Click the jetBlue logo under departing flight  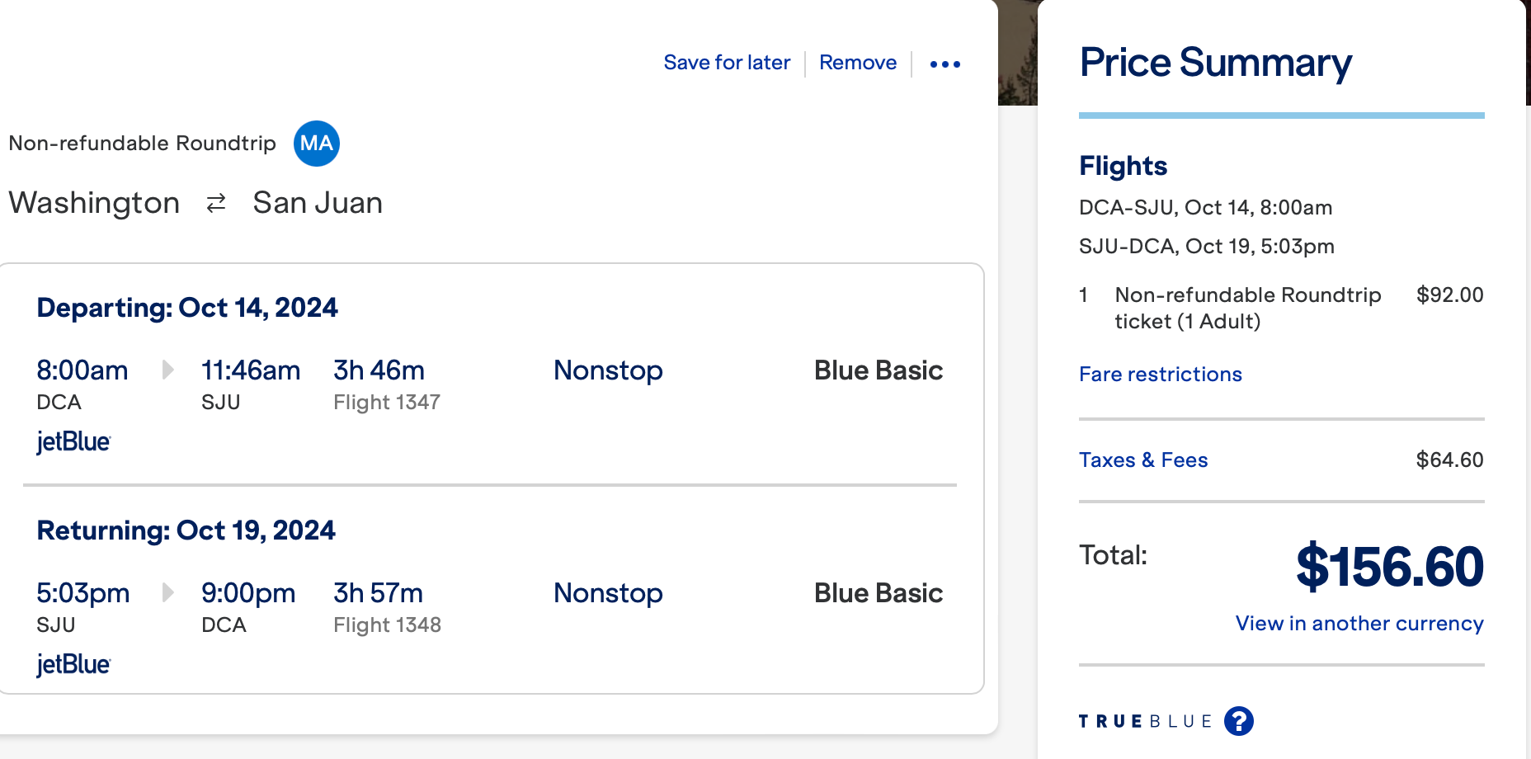73,442
